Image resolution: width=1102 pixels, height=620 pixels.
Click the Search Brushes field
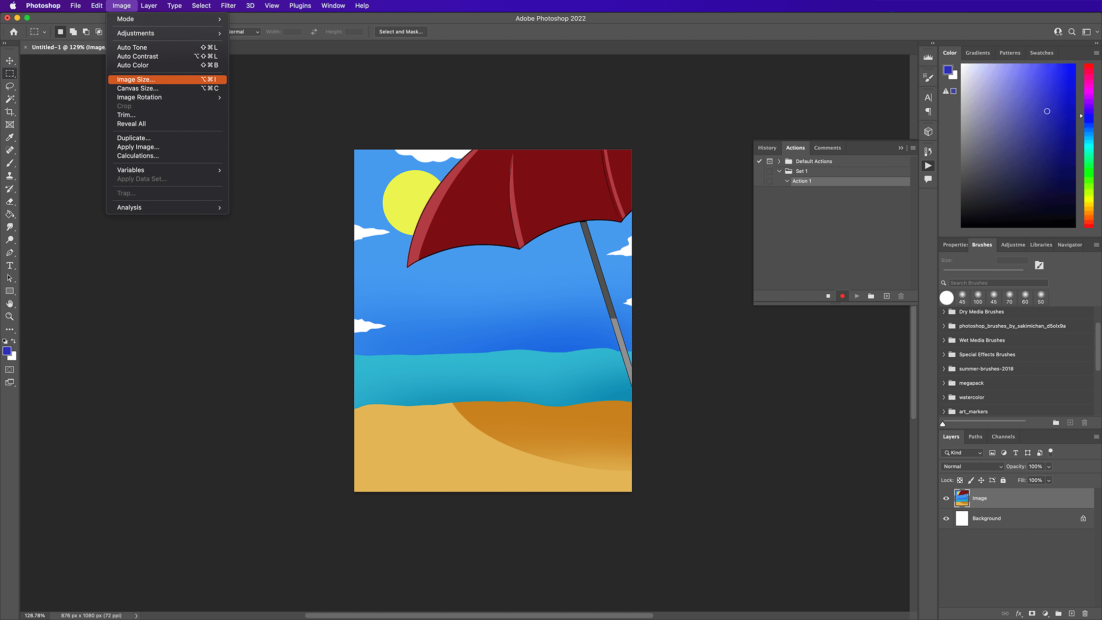[996, 282]
